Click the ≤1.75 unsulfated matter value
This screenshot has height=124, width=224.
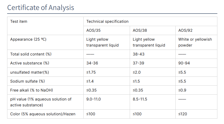pyautogui.click(x=91, y=72)
